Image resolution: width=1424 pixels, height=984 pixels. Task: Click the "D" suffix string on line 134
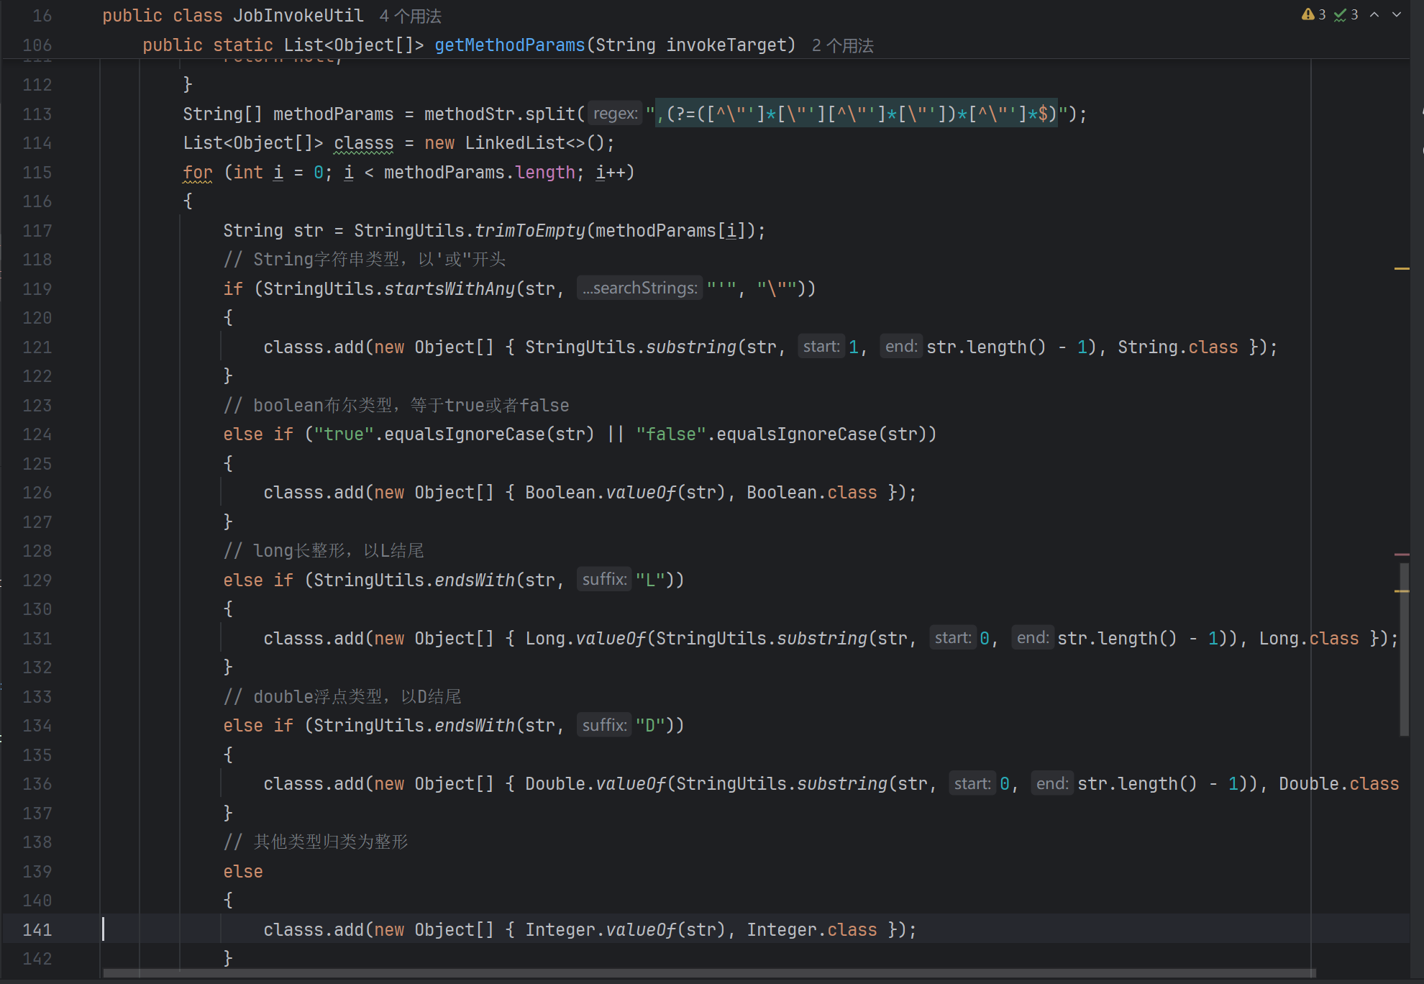(x=649, y=726)
